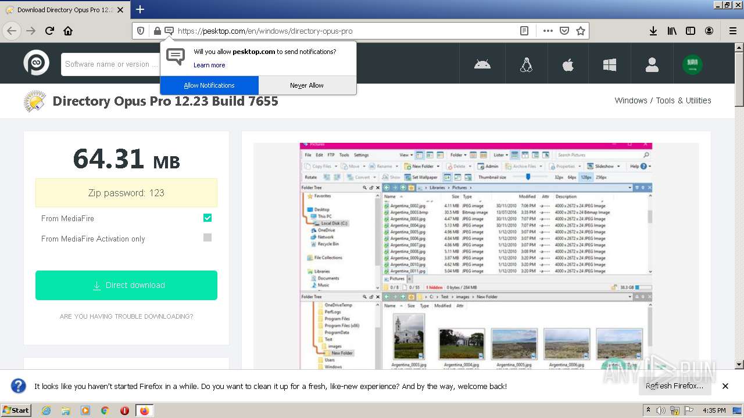Open the Library icon in toolbar
Image resolution: width=744 pixels, height=418 pixels.
tap(672, 31)
